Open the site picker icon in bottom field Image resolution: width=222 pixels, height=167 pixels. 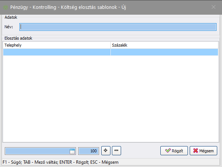pyautogui.click(x=72, y=151)
